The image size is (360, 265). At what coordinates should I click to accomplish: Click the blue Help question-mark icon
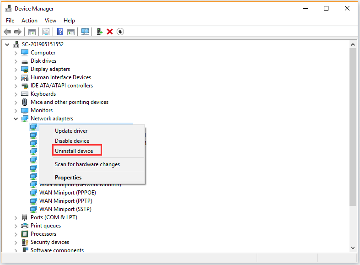pos(60,32)
